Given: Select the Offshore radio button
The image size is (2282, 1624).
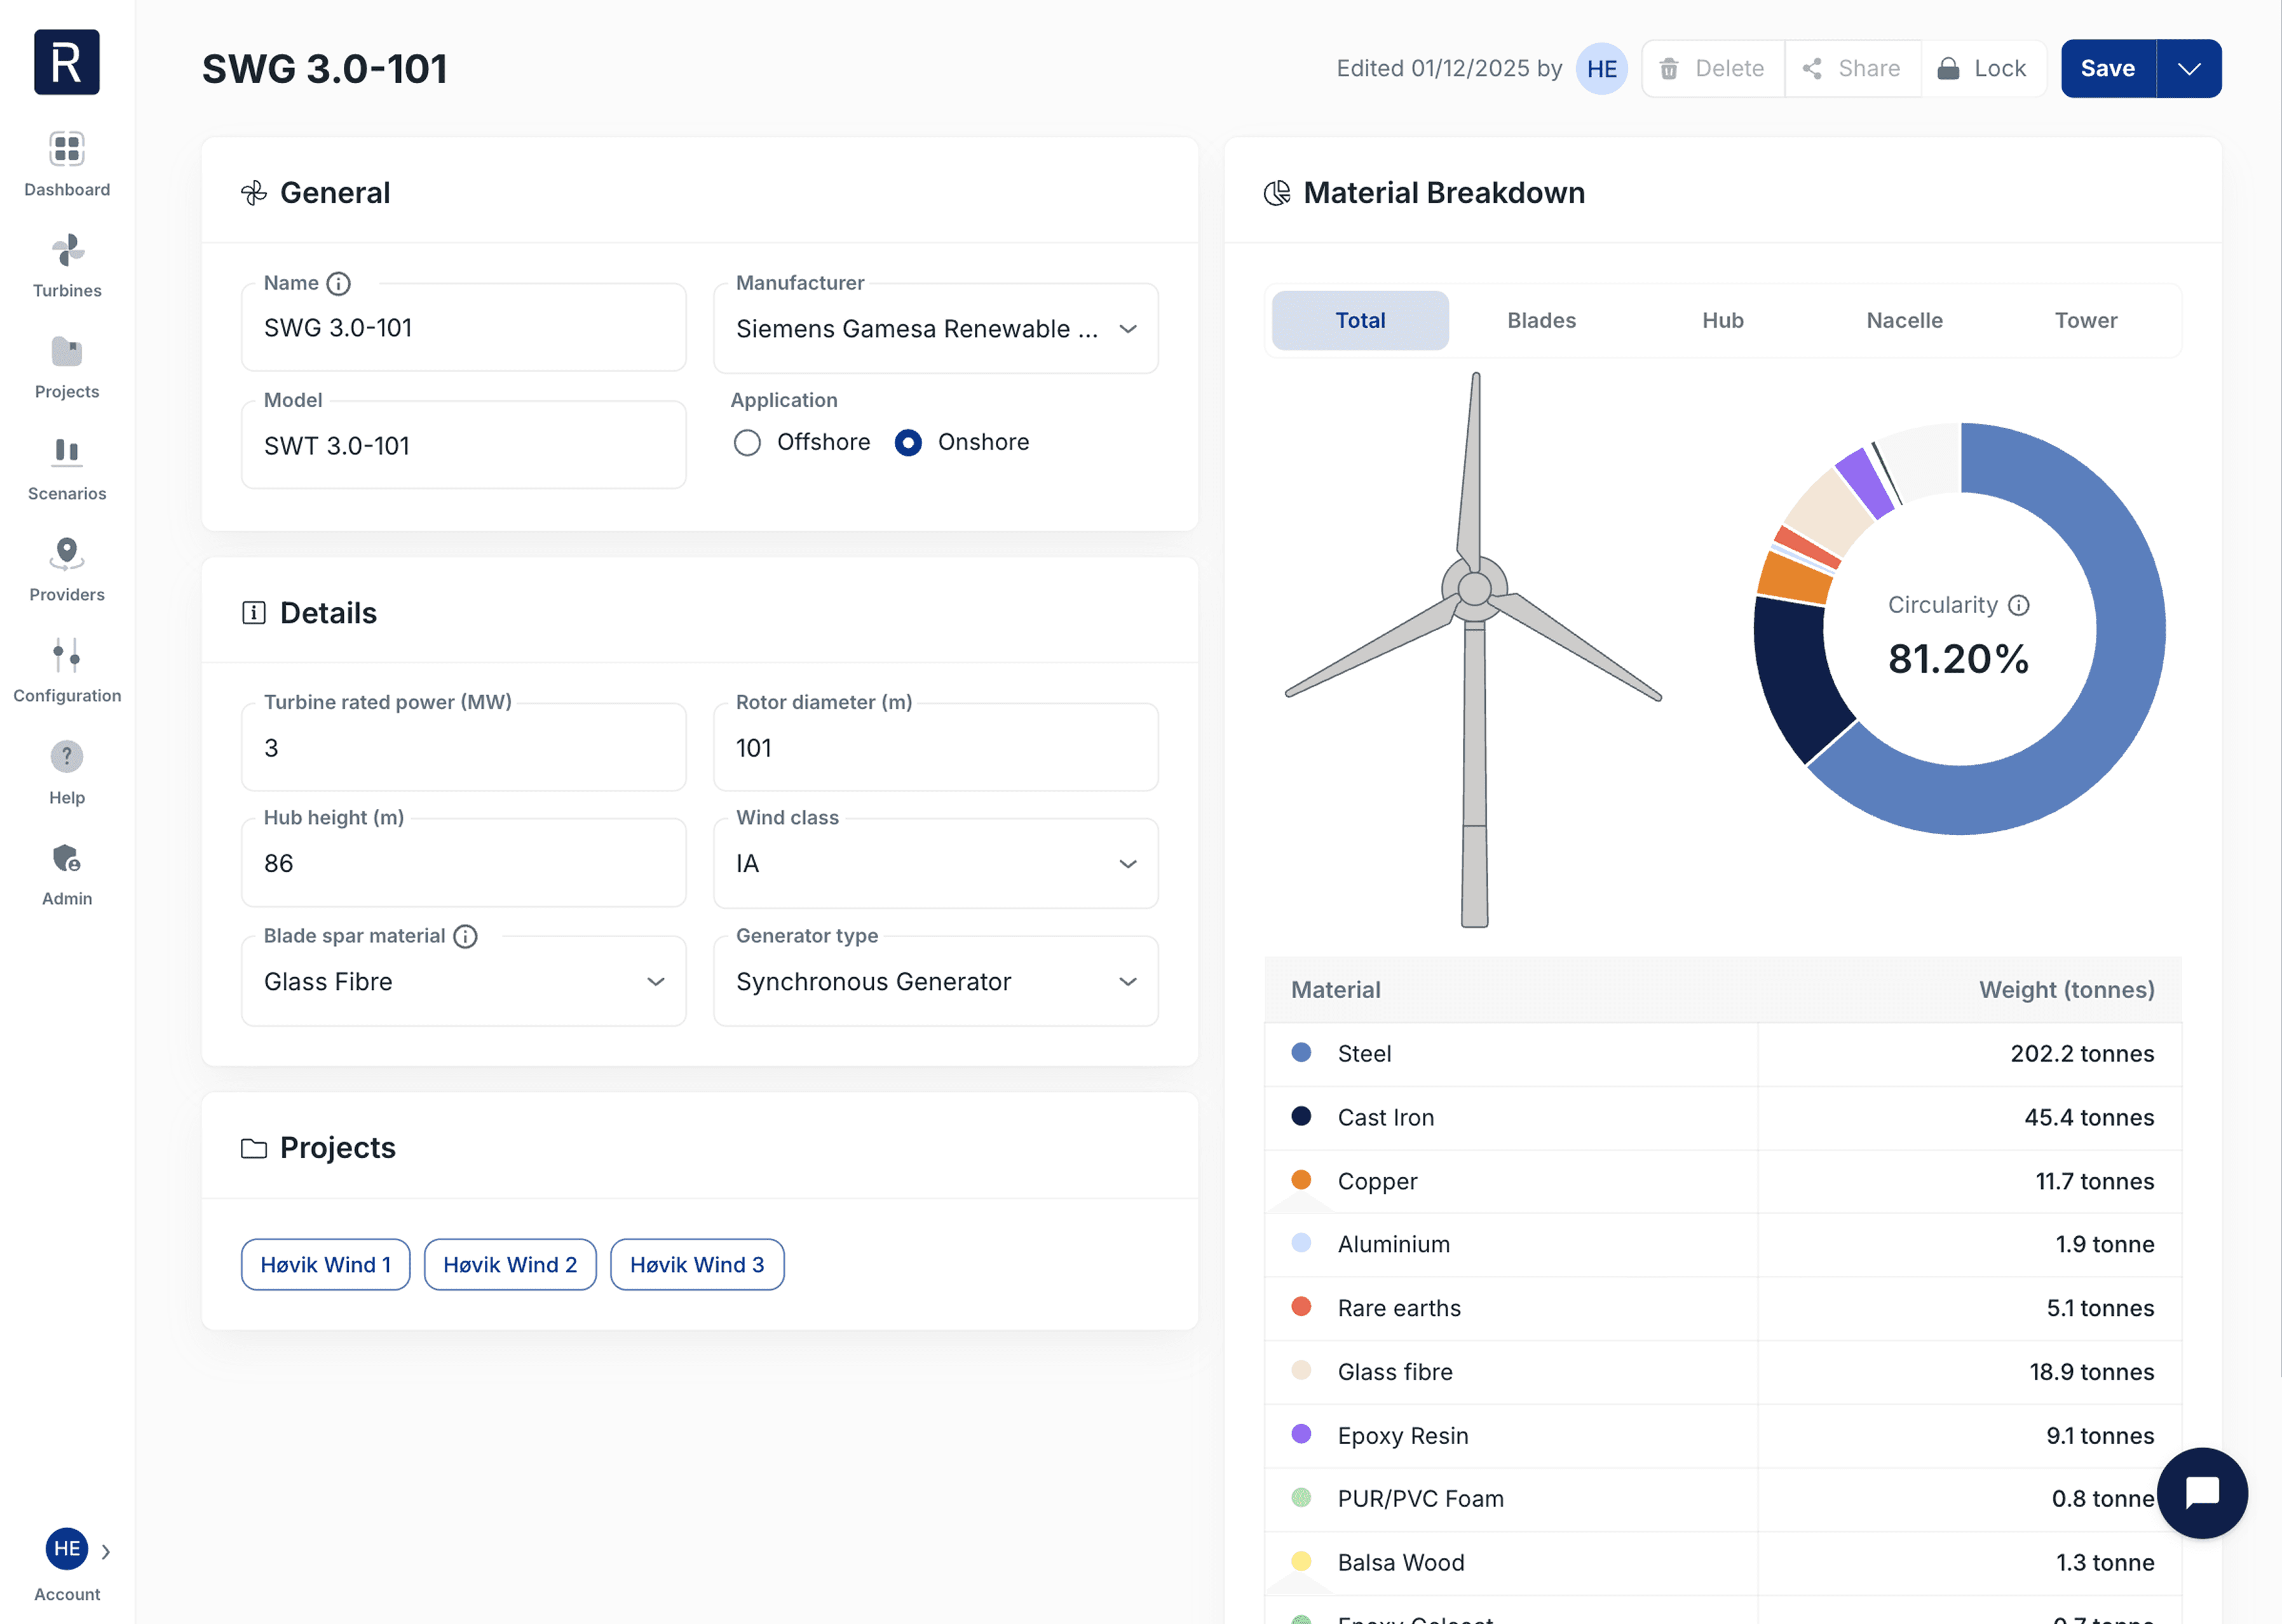Looking at the screenshot, I should 747,443.
